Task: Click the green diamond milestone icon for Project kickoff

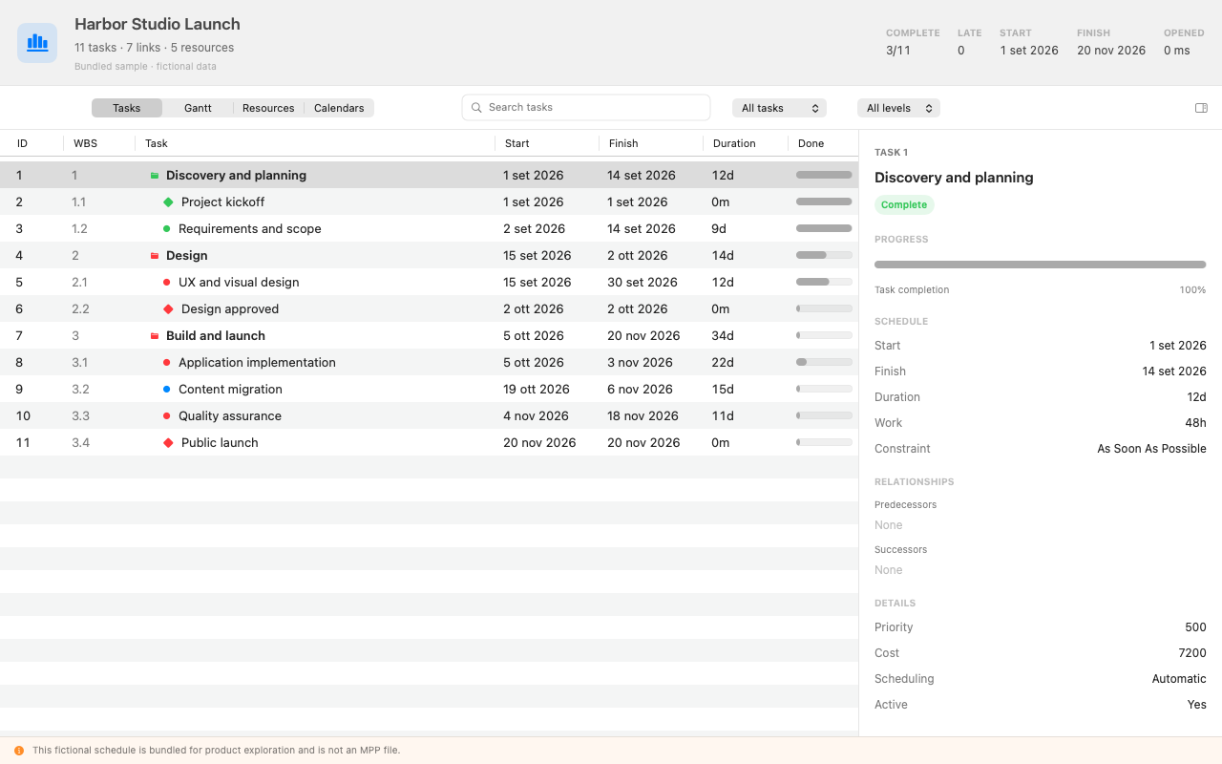Action: tap(168, 202)
